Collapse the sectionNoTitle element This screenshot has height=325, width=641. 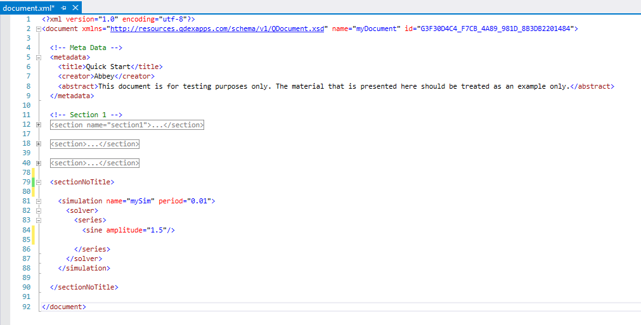click(39, 182)
